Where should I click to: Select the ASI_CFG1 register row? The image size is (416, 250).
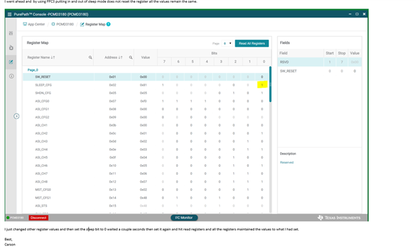[x=146, y=109]
